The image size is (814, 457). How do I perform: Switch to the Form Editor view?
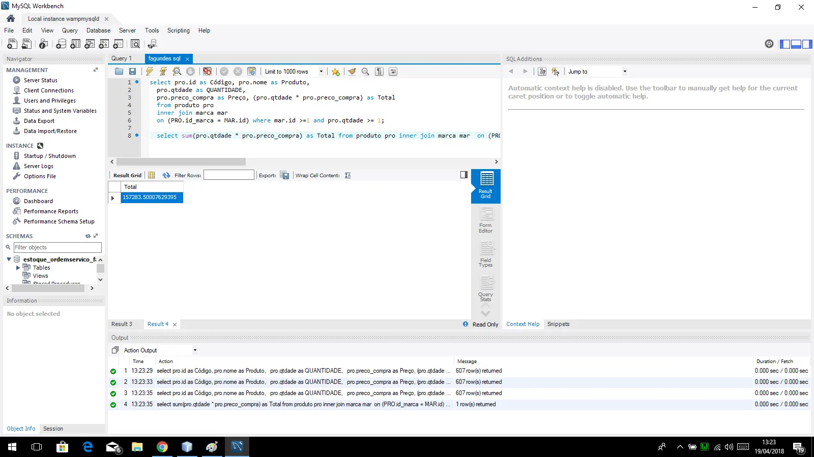(486, 221)
